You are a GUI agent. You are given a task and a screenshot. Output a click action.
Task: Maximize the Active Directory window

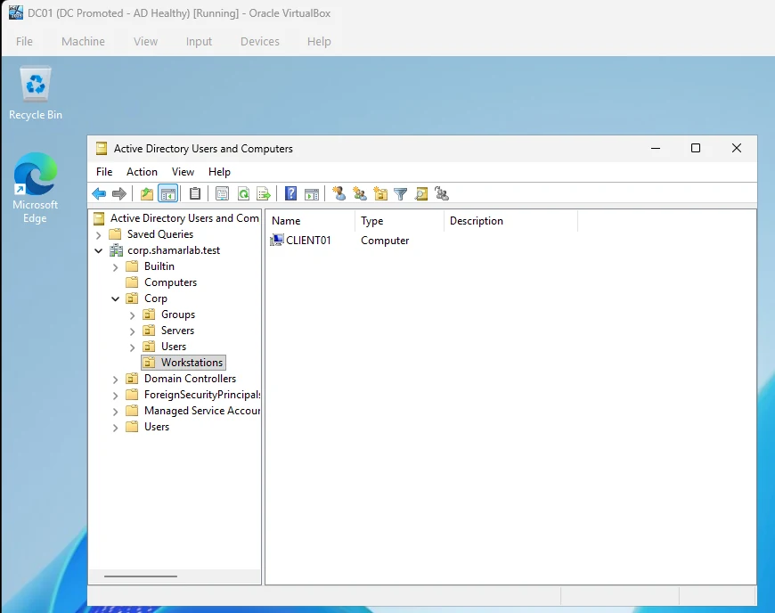696,148
